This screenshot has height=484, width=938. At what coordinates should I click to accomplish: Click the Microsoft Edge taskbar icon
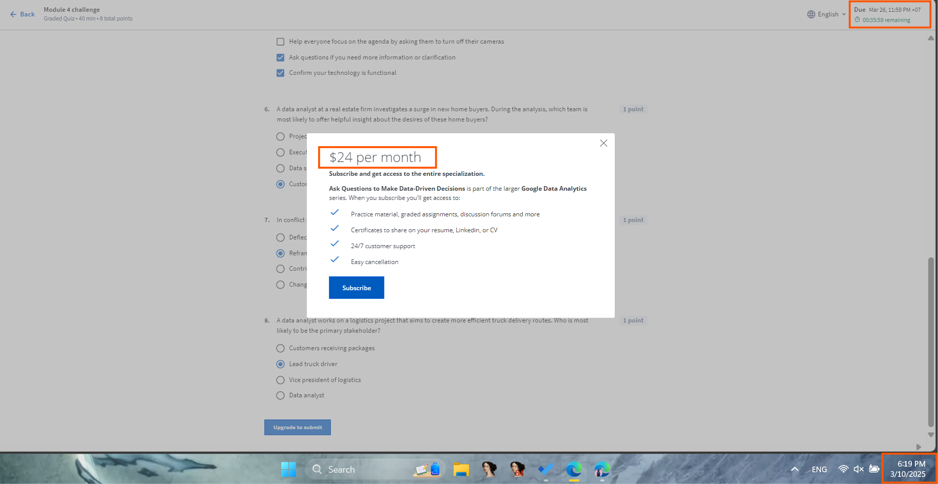coord(574,469)
